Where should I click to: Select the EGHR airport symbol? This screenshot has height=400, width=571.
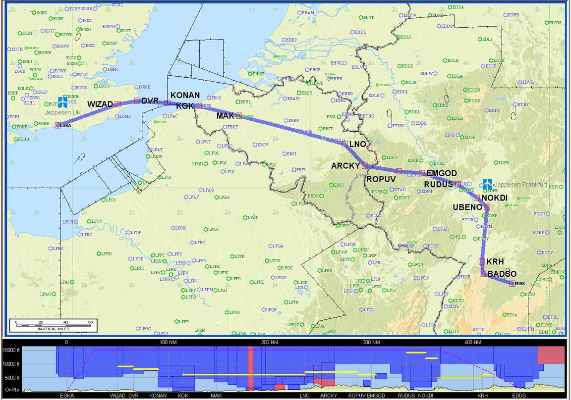coord(36,124)
